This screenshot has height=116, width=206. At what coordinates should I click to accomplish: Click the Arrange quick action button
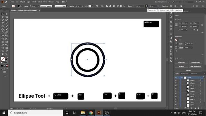pyautogui.click(x=182, y=66)
